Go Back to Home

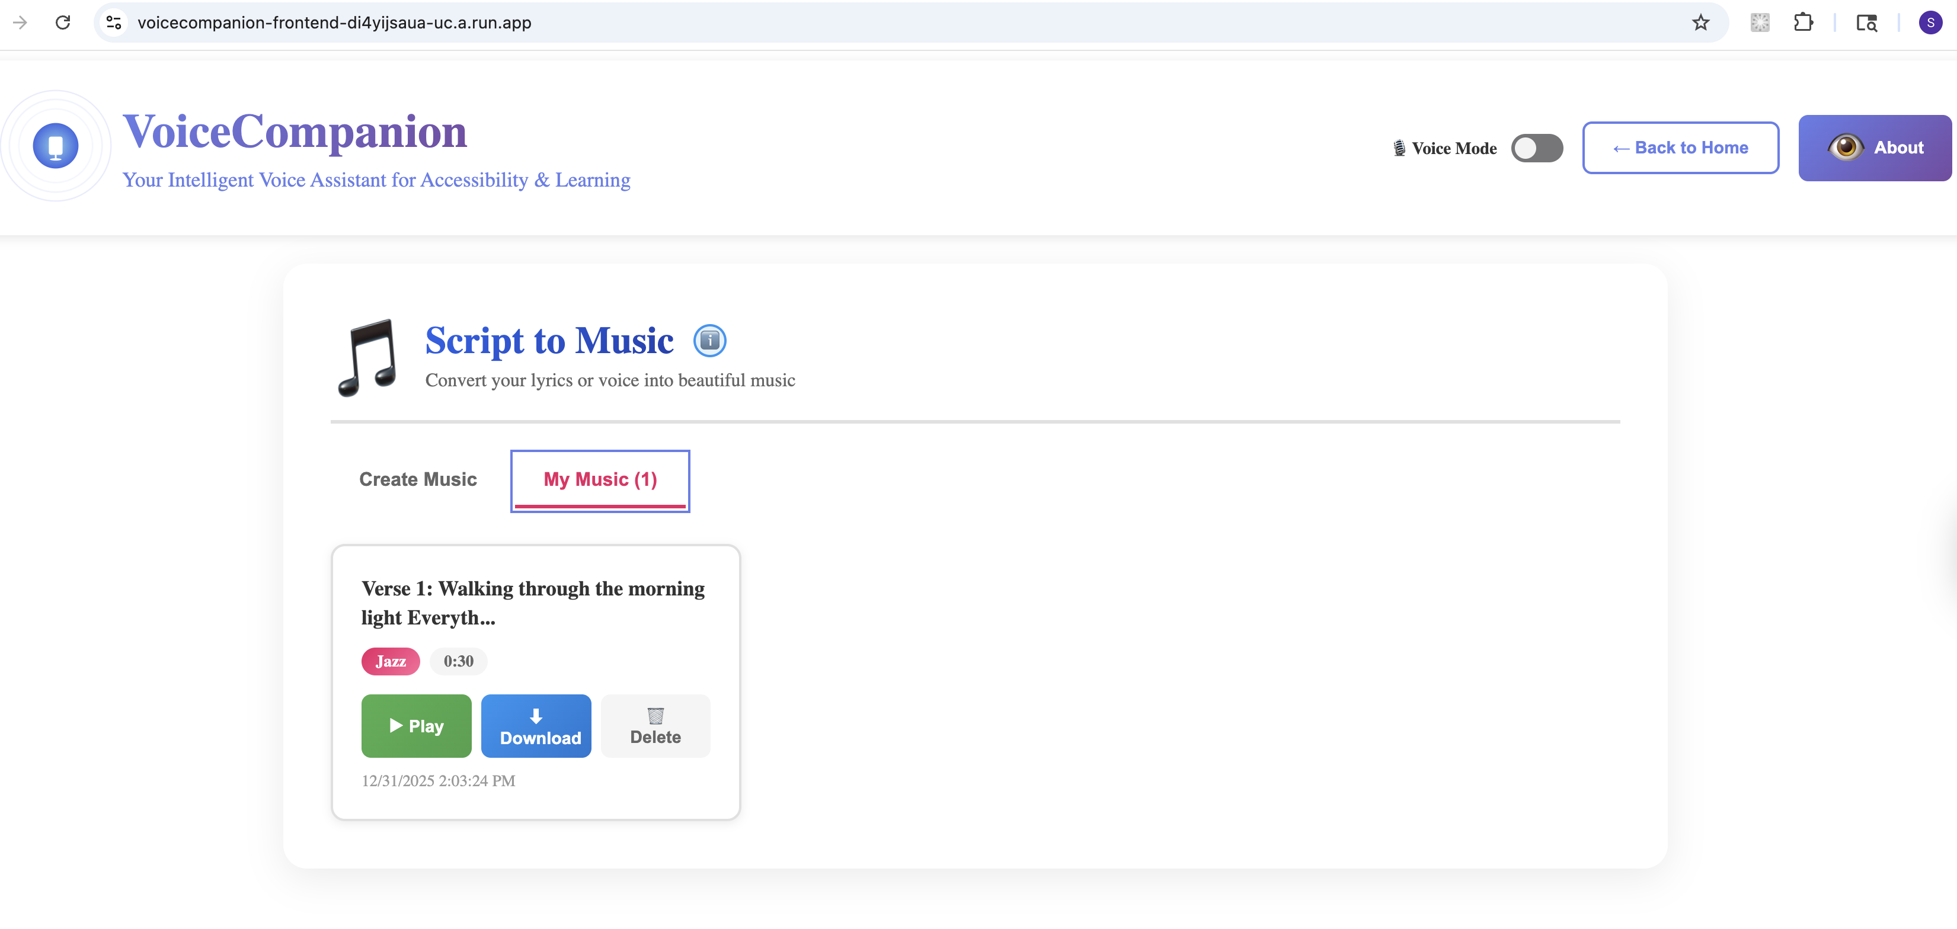[1680, 148]
